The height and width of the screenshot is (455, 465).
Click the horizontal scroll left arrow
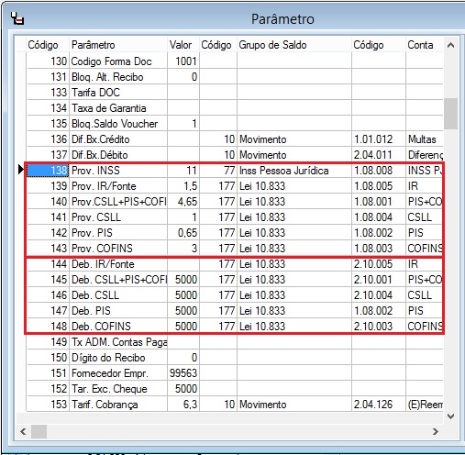click(x=23, y=431)
